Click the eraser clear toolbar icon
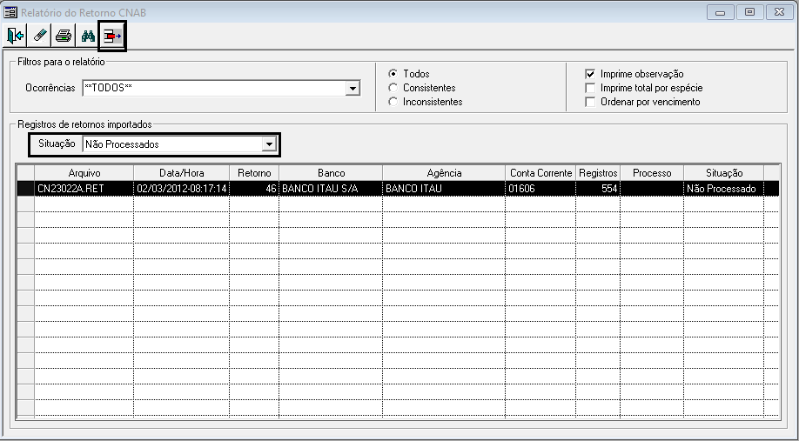 [x=40, y=37]
